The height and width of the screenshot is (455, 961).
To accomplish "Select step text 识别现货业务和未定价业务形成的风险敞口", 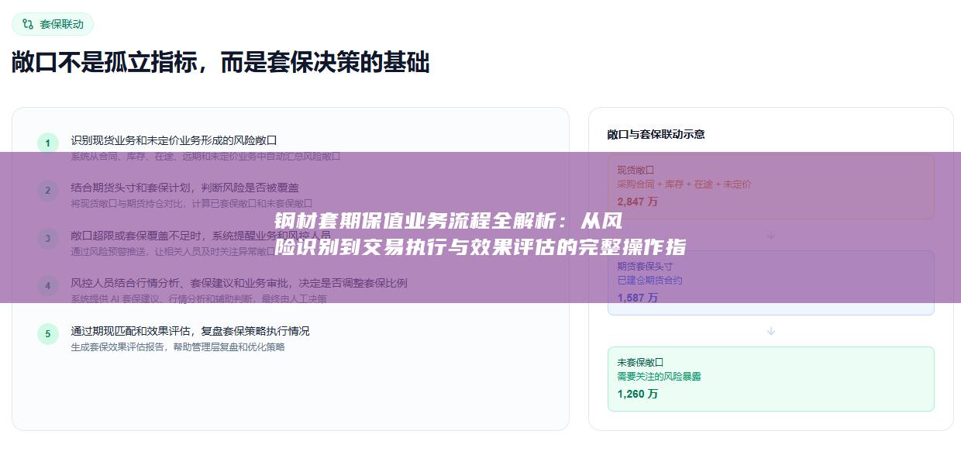I will click(x=174, y=140).
